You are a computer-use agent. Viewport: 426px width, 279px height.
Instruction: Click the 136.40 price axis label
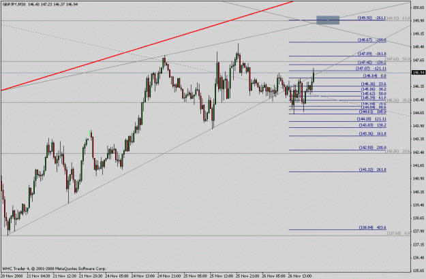419,258
